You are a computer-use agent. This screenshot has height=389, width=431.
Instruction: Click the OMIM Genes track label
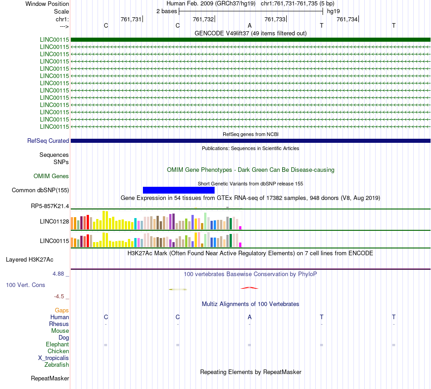(x=51, y=176)
